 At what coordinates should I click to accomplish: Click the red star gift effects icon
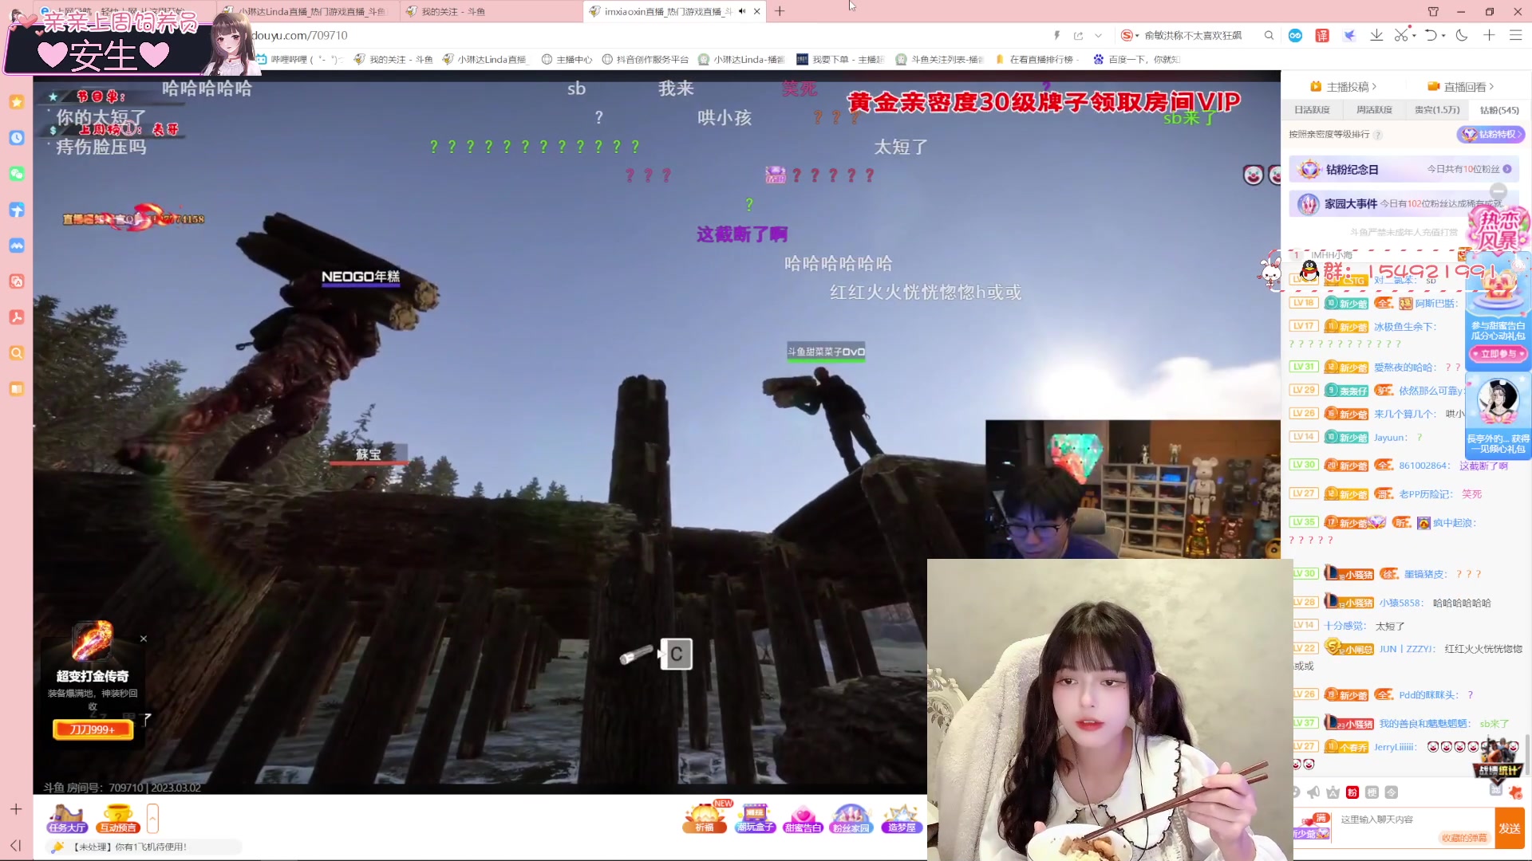pyautogui.click(x=1515, y=792)
